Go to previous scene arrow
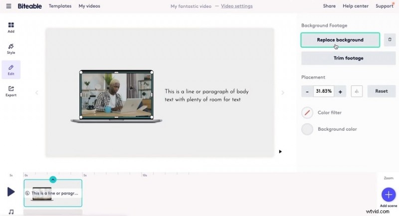The height and width of the screenshot is (216, 399). click(x=37, y=93)
